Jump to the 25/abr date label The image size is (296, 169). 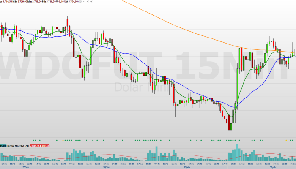(x=26, y=167)
